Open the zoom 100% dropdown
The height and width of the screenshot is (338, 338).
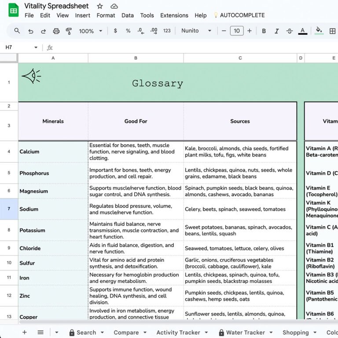click(90, 31)
